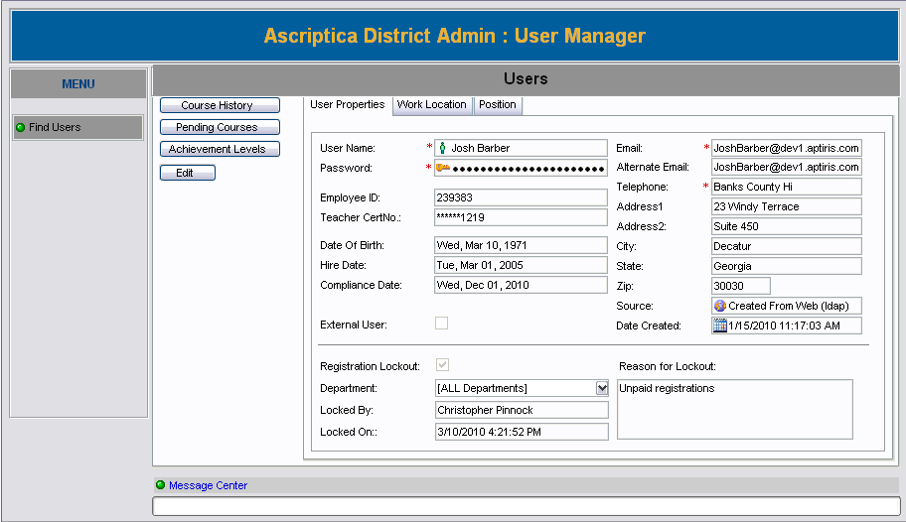The width and height of the screenshot is (906, 522).
Task: Open the Message Center link
Action: tap(208, 485)
